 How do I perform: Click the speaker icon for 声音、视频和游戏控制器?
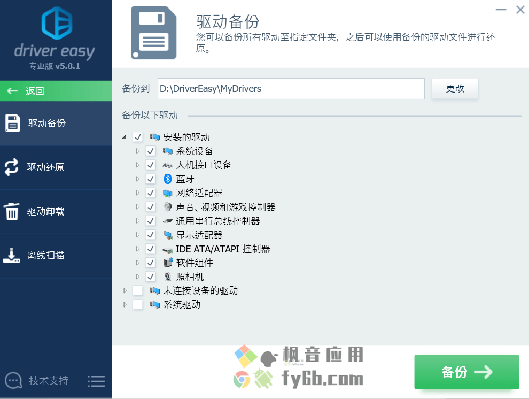point(168,207)
